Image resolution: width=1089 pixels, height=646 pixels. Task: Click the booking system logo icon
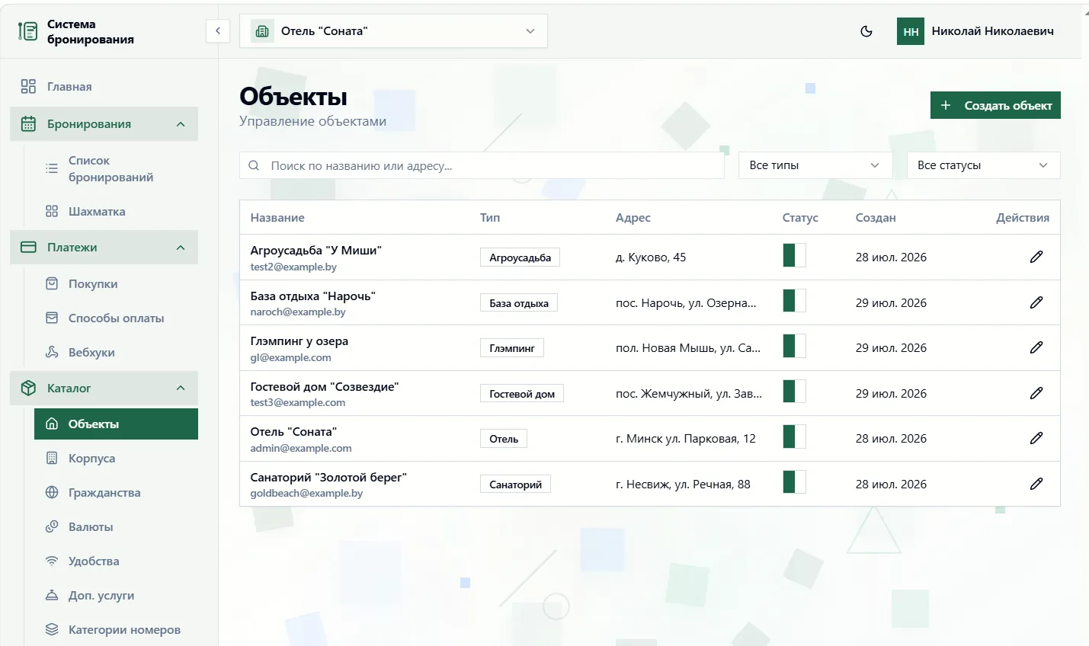pos(28,31)
